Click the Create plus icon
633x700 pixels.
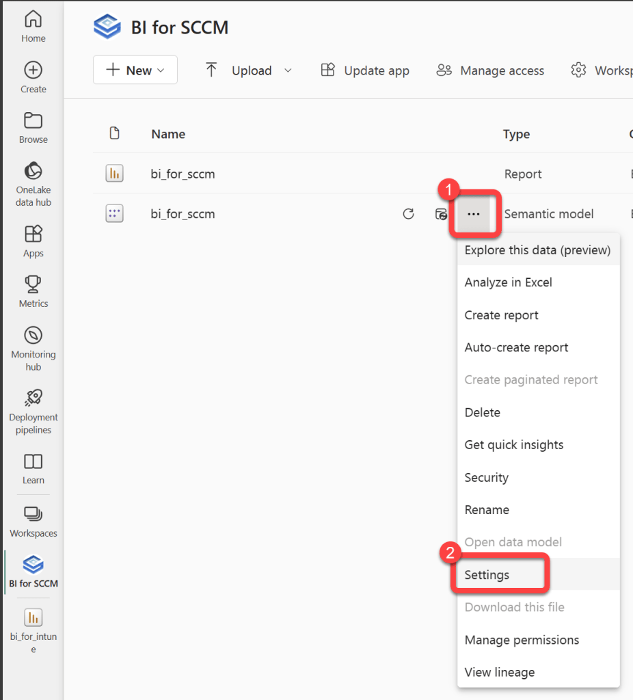tap(33, 70)
